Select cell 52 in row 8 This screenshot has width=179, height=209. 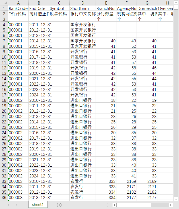pyautogui.click(x=127, y=46)
